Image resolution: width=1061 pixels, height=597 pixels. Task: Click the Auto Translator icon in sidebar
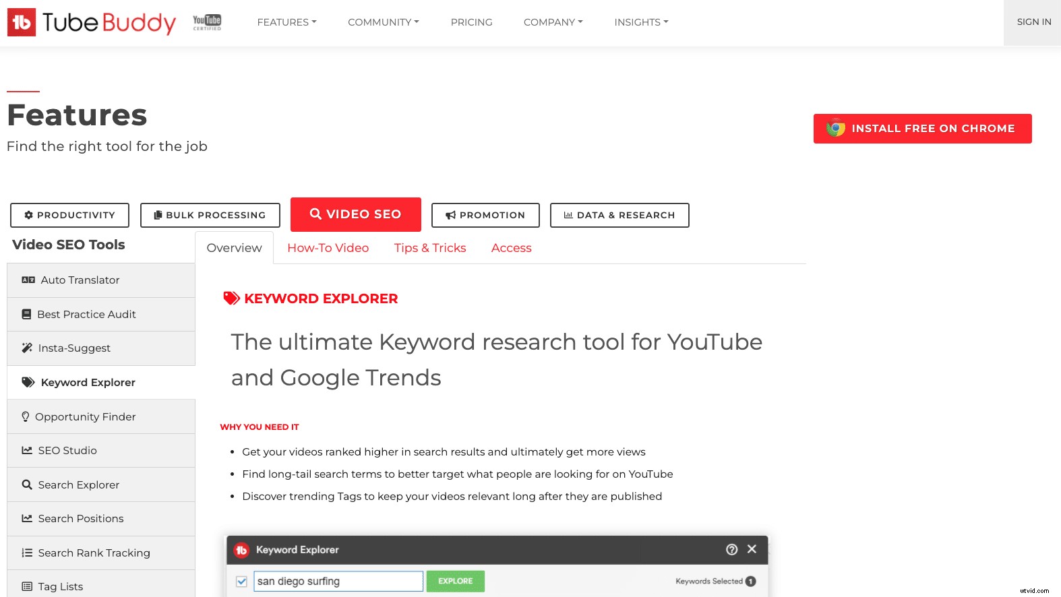28,280
